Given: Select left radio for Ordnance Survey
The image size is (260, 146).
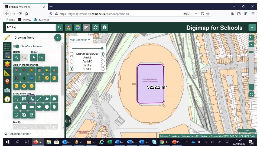Looking at the screenshot, I should click(71, 54).
